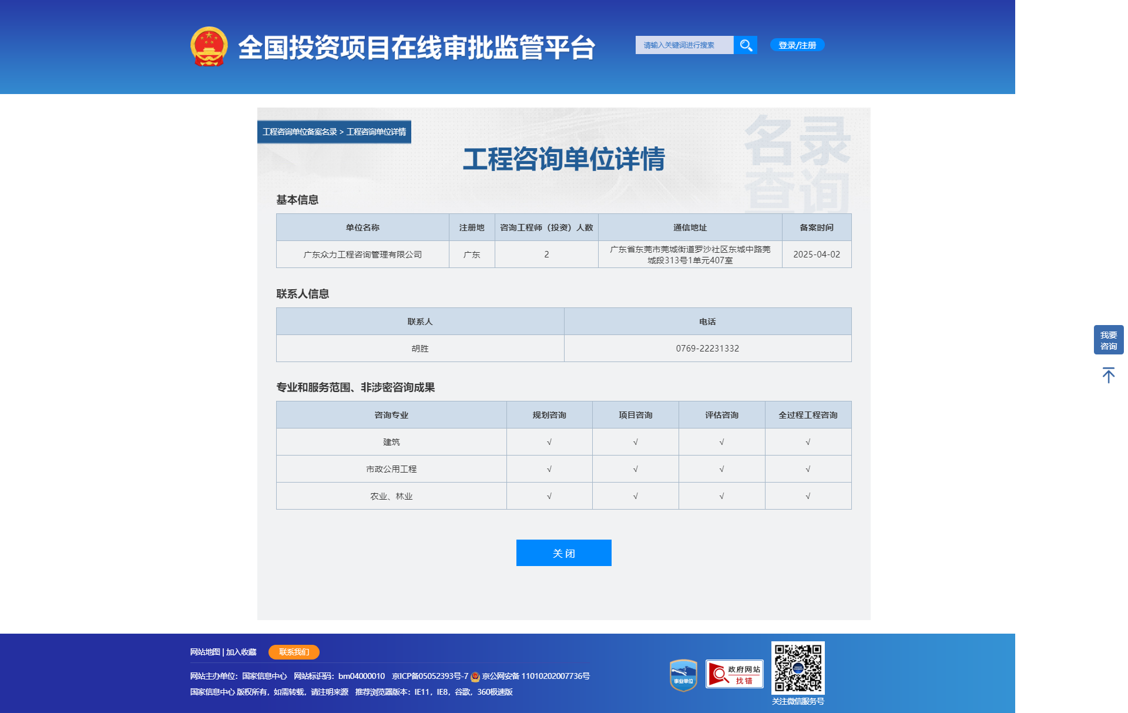Click the search magnifier icon
This screenshot has height=713, width=1128.
[x=746, y=45]
